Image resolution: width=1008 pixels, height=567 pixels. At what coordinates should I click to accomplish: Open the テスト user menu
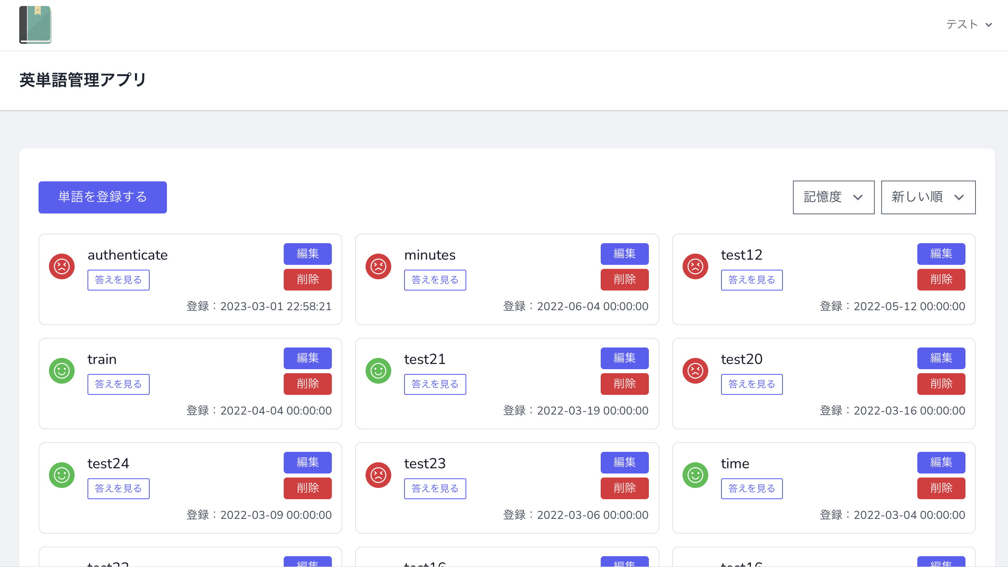coord(969,24)
